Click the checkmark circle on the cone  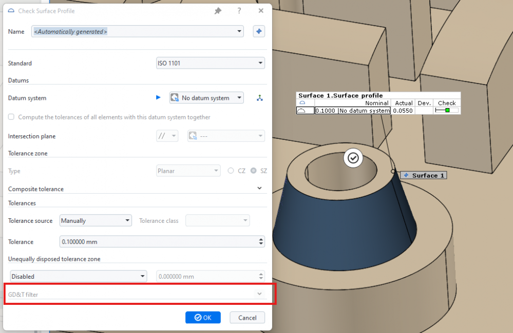click(x=353, y=158)
